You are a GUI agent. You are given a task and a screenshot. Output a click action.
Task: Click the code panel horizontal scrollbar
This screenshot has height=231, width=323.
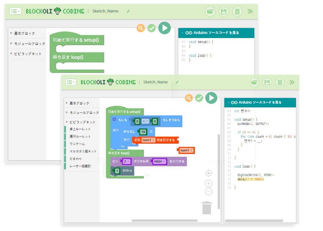[x=254, y=221]
